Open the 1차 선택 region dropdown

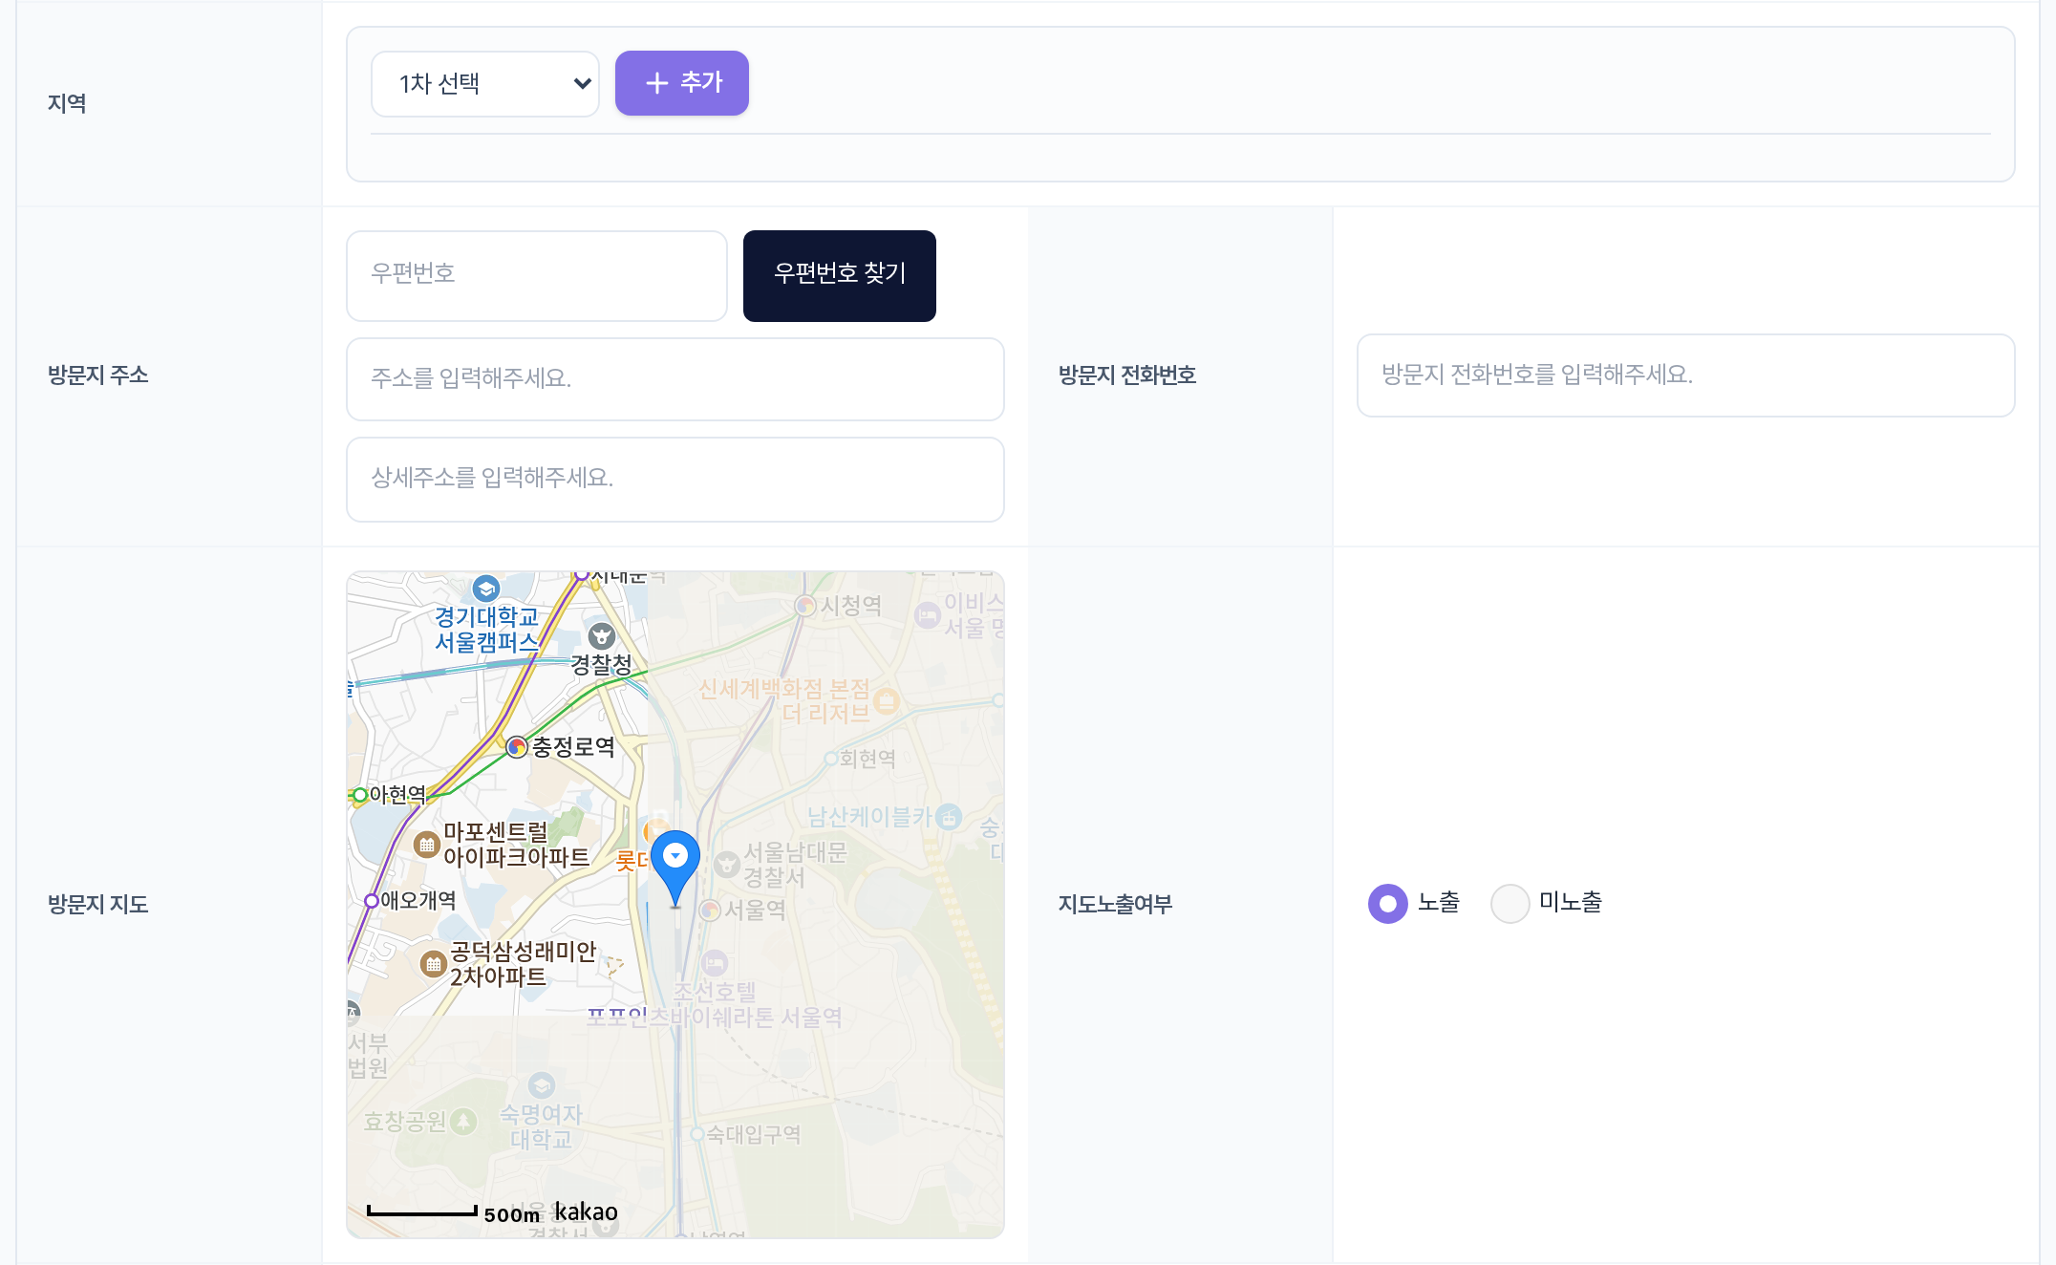click(x=485, y=84)
